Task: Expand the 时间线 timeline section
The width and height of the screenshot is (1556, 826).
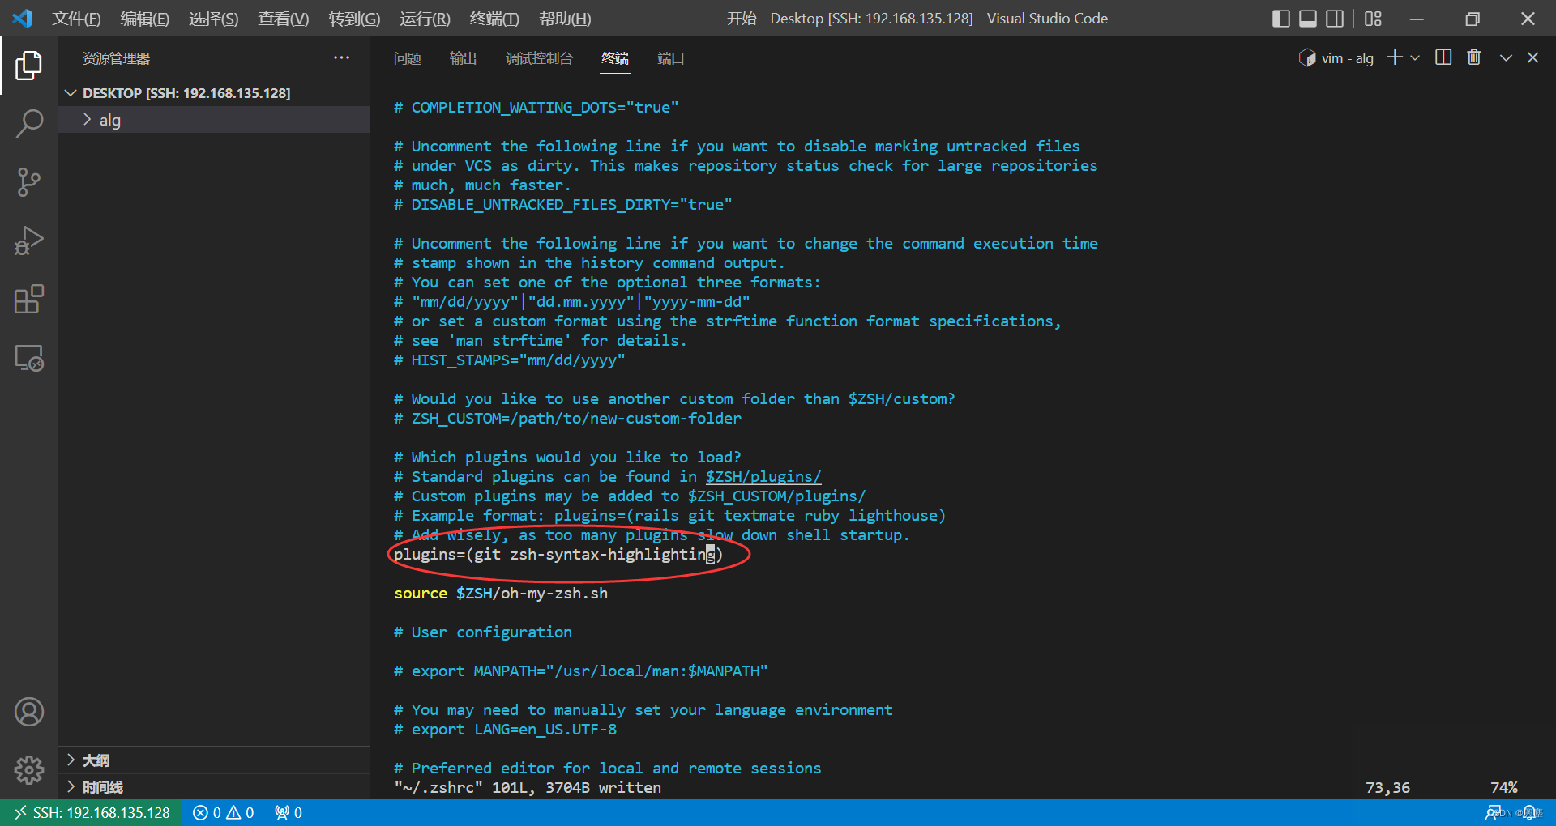Action: pyautogui.click(x=215, y=787)
